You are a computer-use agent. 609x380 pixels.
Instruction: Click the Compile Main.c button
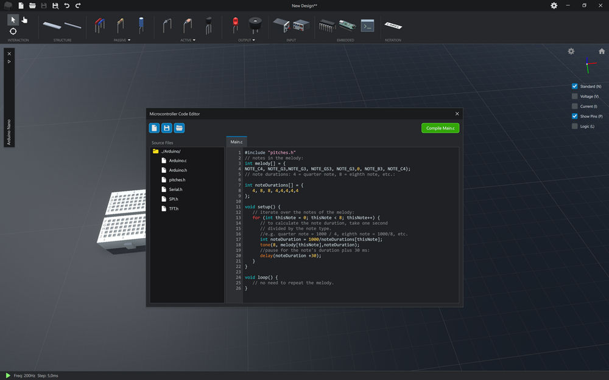(x=440, y=128)
